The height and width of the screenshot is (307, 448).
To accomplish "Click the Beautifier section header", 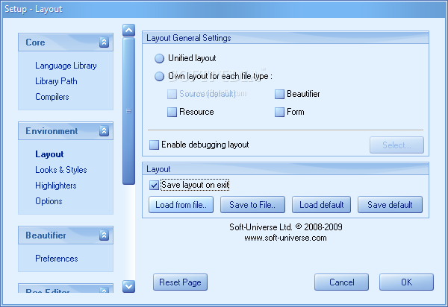I will coord(66,235).
